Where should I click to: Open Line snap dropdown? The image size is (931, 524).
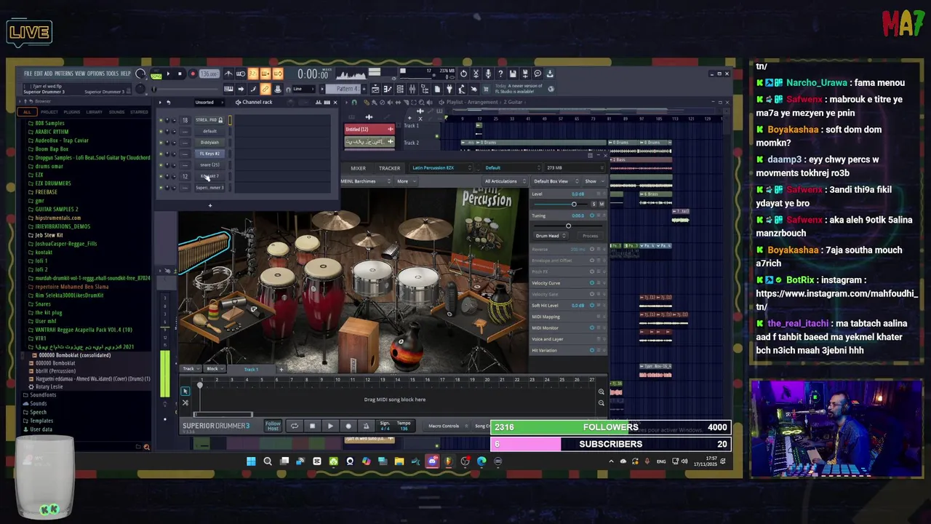(303, 89)
